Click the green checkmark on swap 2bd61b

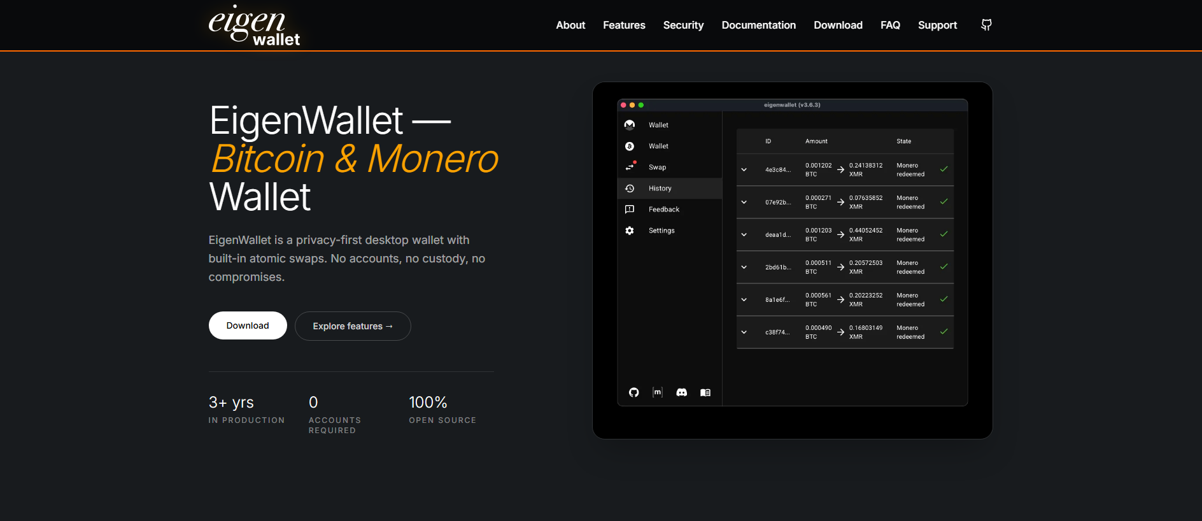944,267
